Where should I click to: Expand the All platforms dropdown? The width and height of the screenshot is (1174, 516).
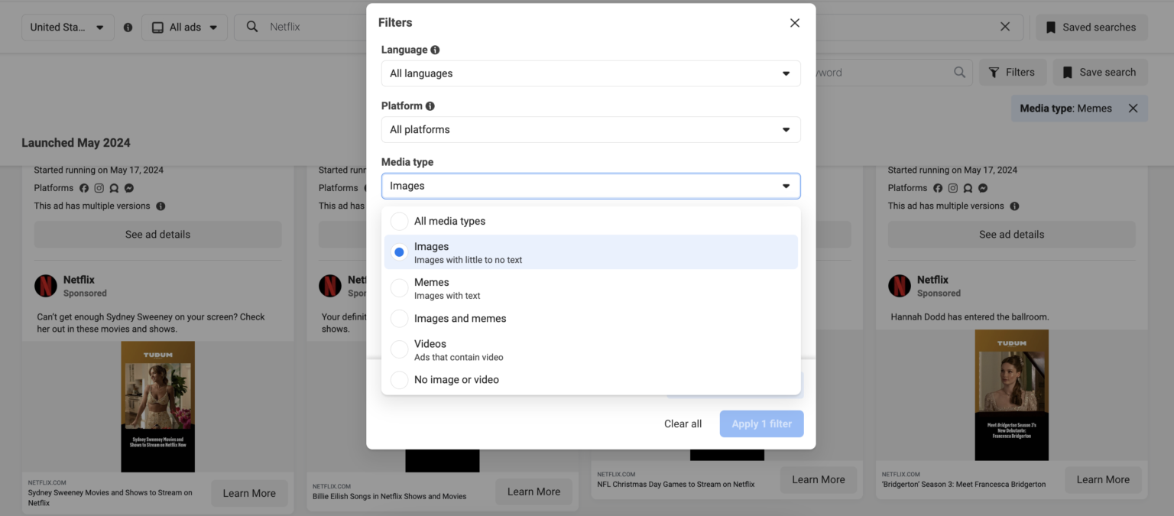pos(590,129)
